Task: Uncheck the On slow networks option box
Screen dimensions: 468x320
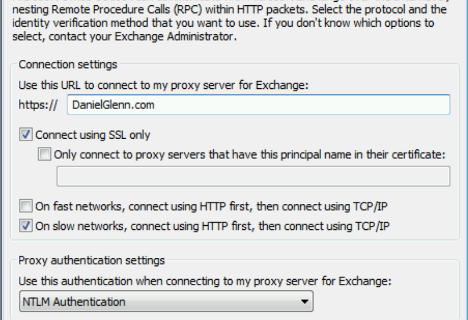Action: 26,225
